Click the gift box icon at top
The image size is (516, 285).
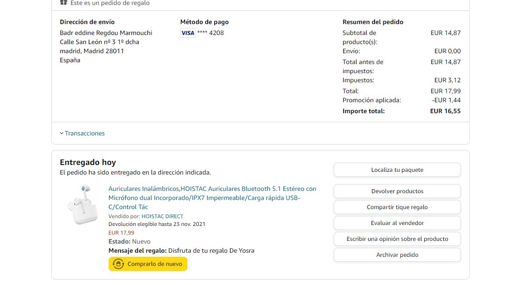(x=64, y=3)
